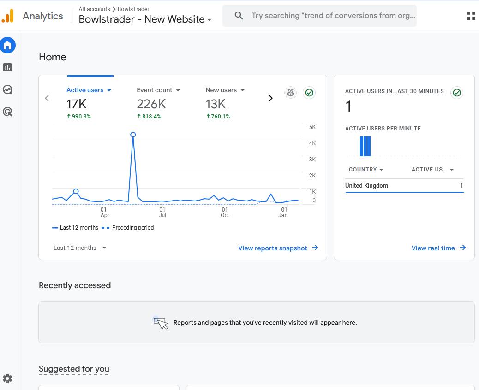
Task: Click the 818.4% increase figure
Action: click(x=149, y=117)
